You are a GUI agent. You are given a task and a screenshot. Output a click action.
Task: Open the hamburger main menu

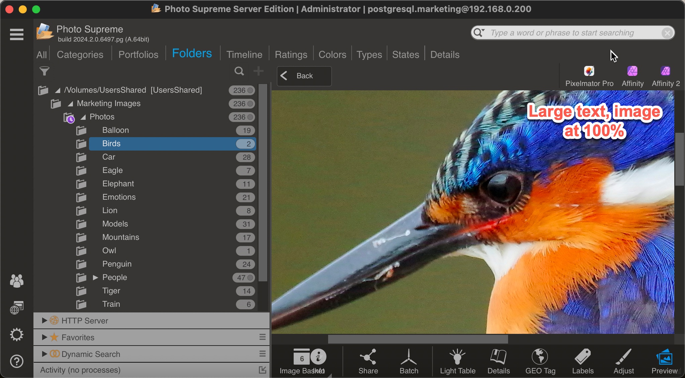16,34
